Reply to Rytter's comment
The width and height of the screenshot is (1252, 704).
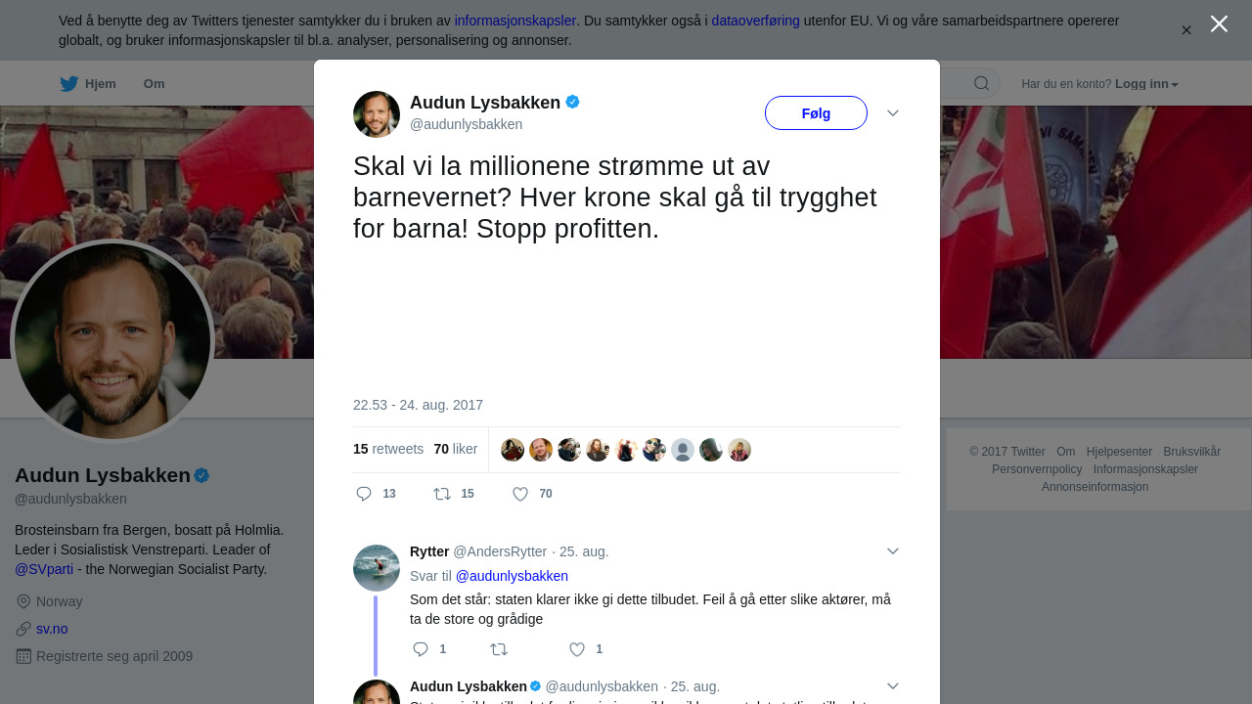coord(421,649)
